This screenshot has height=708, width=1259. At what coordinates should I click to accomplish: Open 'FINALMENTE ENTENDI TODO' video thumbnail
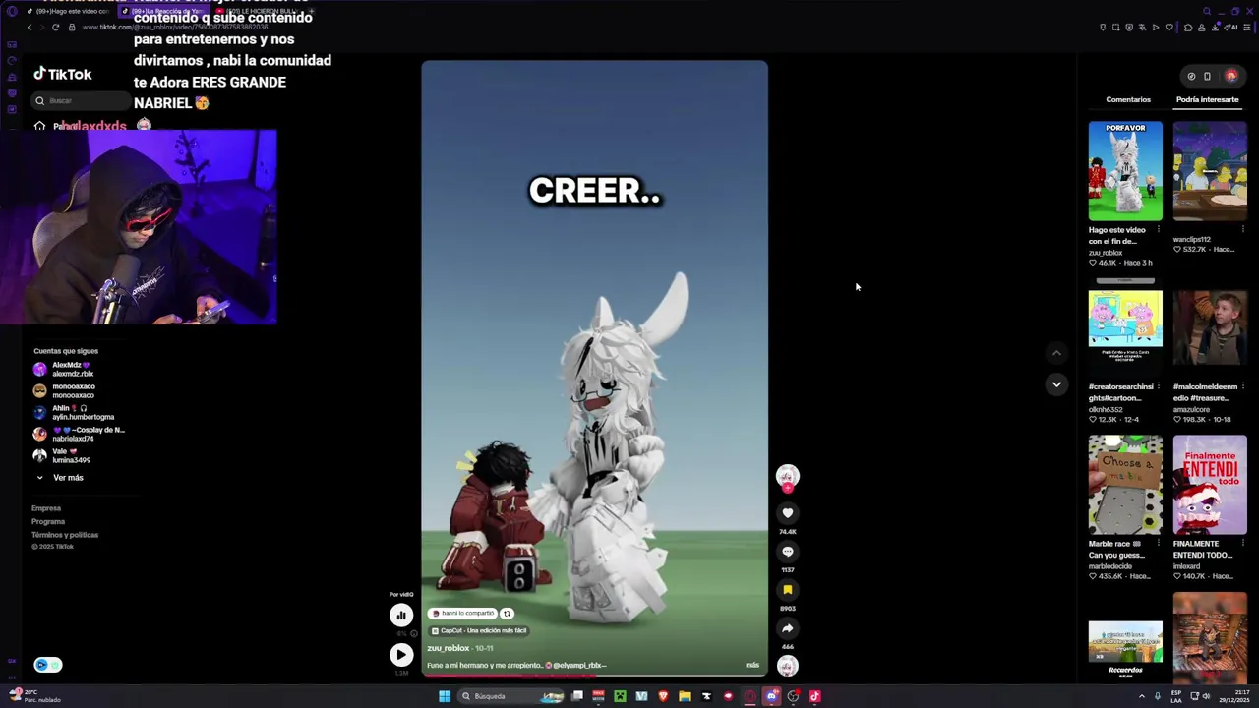[x=1210, y=485]
